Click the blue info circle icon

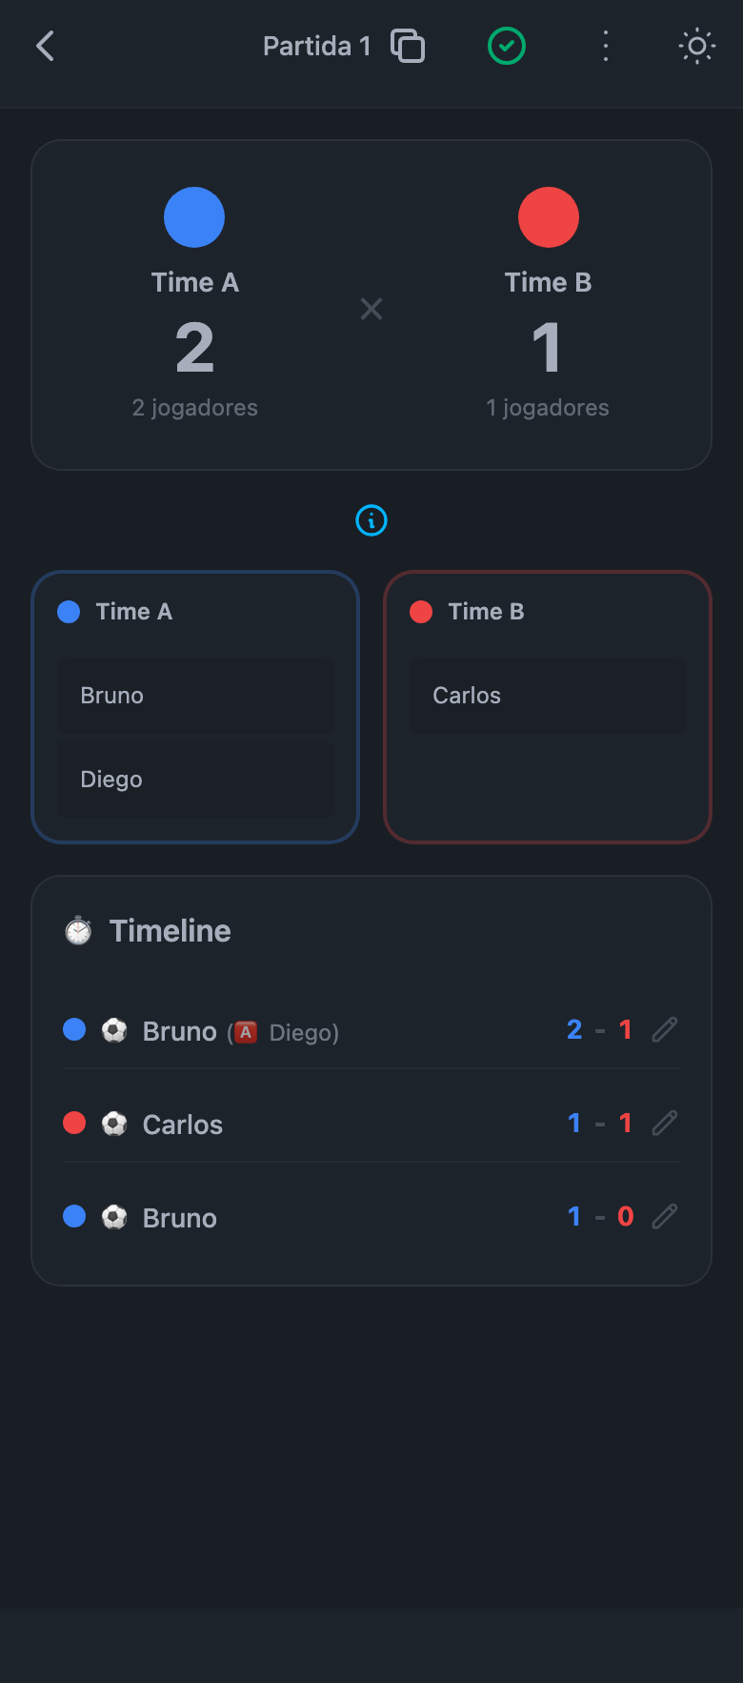coord(371,520)
